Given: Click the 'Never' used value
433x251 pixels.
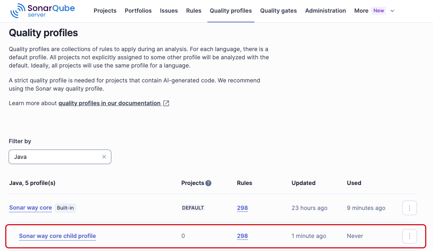Looking at the screenshot, I should 355,236.
